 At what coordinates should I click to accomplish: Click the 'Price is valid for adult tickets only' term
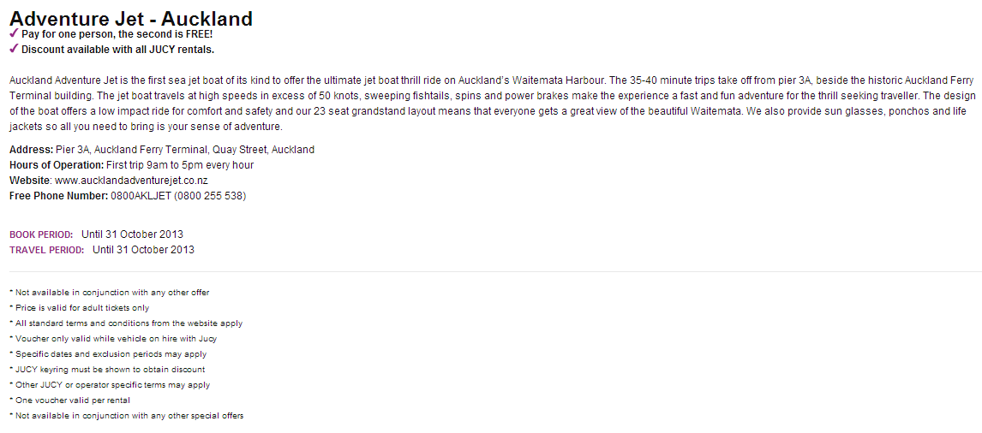point(80,308)
